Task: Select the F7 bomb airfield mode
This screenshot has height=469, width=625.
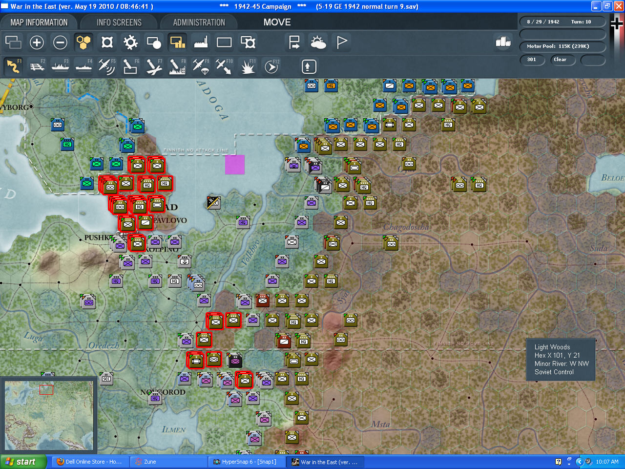Action: click(x=154, y=66)
